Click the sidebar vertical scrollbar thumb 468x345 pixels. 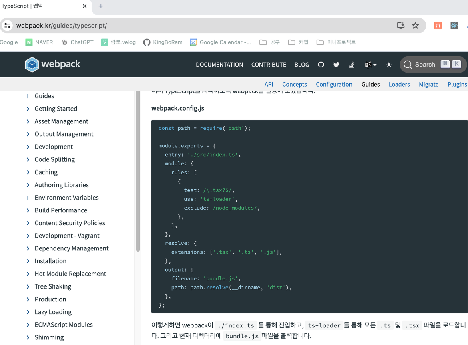coord(138,171)
